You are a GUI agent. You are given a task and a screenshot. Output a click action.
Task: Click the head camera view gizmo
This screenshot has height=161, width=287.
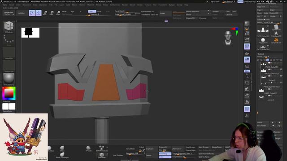tap(228, 38)
